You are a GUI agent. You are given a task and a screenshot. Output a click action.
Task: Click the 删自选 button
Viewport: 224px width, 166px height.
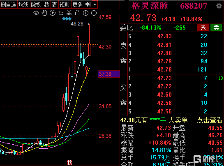(x=9, y=5)
